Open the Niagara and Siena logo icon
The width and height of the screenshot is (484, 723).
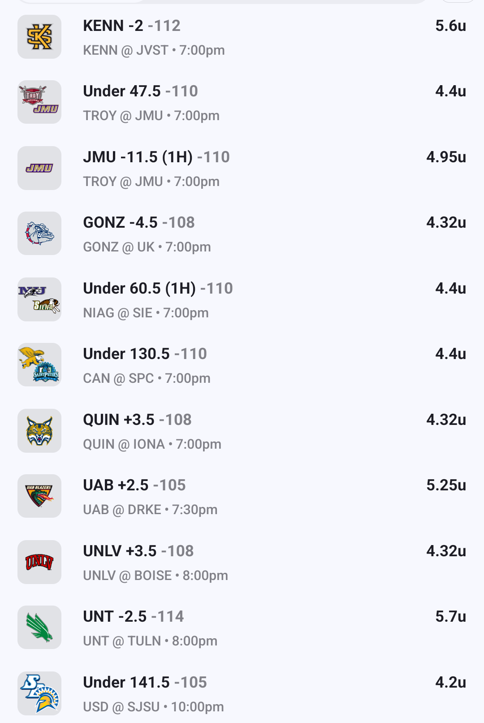39,299
